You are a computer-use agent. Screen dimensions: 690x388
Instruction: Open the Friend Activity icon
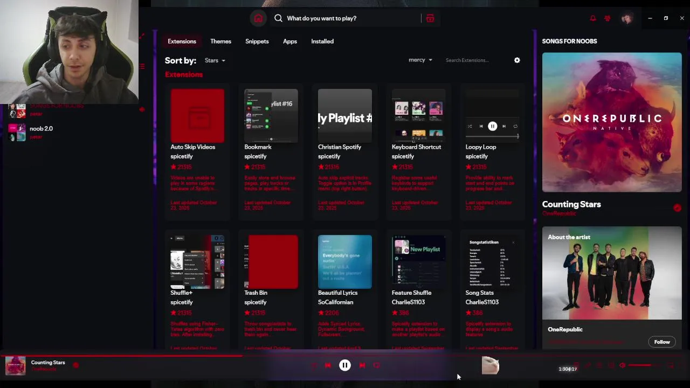(608, 18)
